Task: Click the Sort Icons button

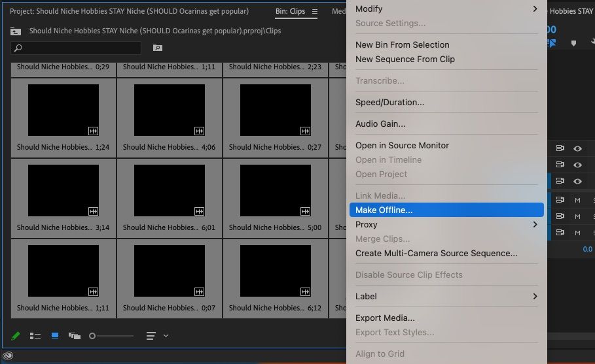Action: [x=151, y=336]
